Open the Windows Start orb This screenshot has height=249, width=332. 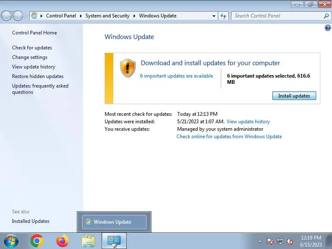(x=11, y=241)
